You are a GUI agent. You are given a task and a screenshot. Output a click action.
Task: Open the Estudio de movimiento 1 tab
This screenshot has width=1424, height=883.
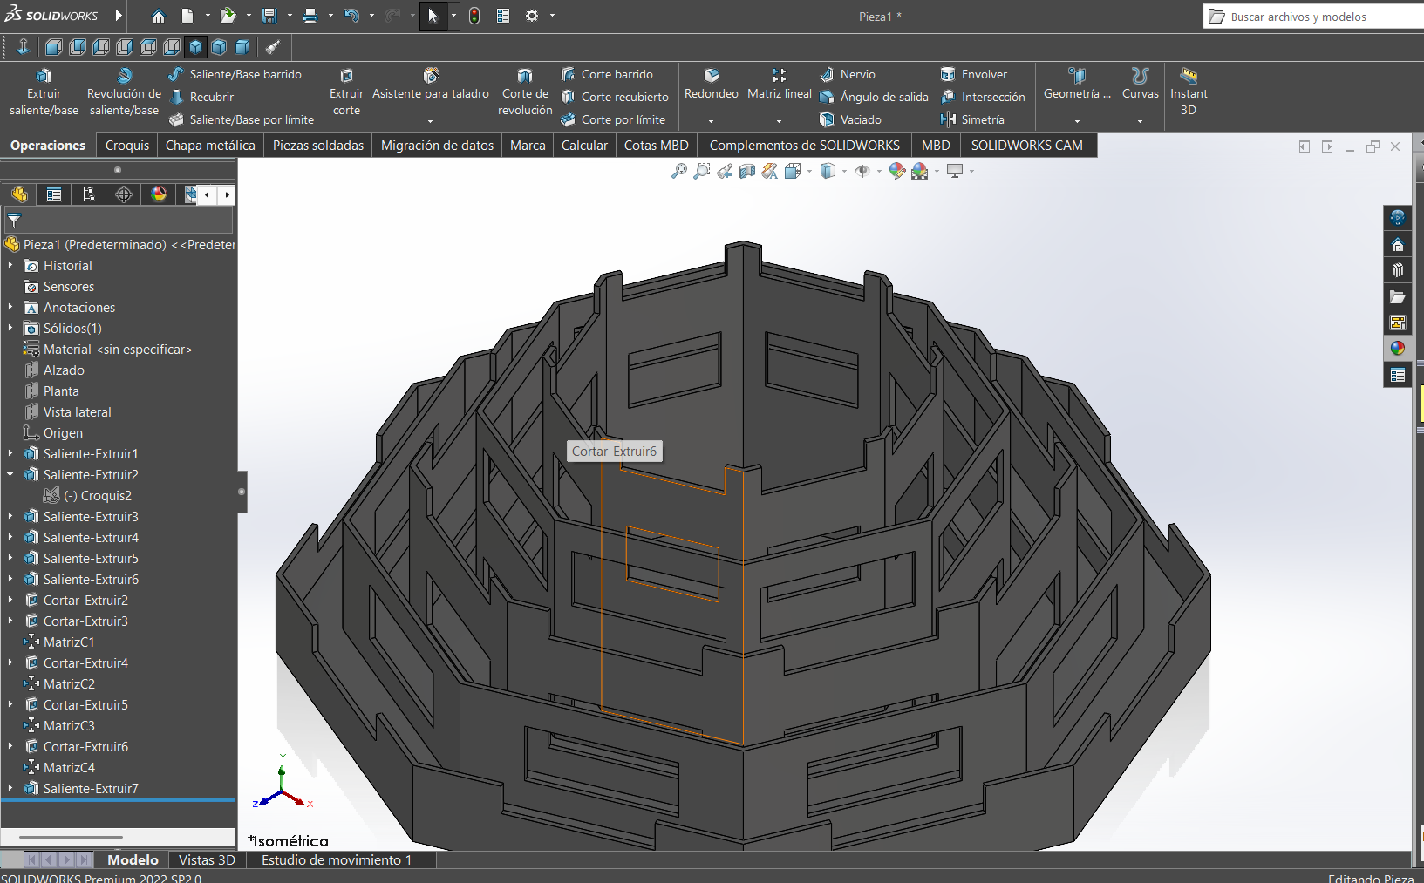point(337,859)
